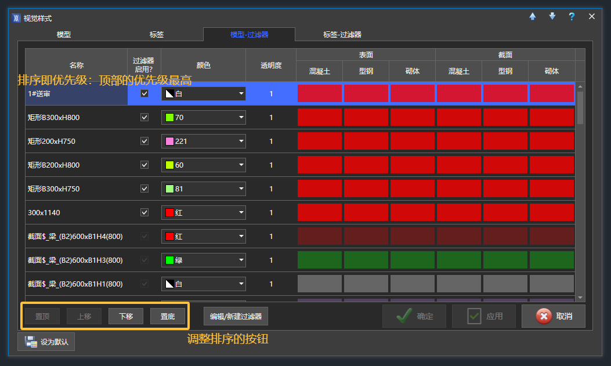
Task: Toggle filter checkbox for 矩形B200xH800
Action: pyautogui.click(x=144, y=165)
